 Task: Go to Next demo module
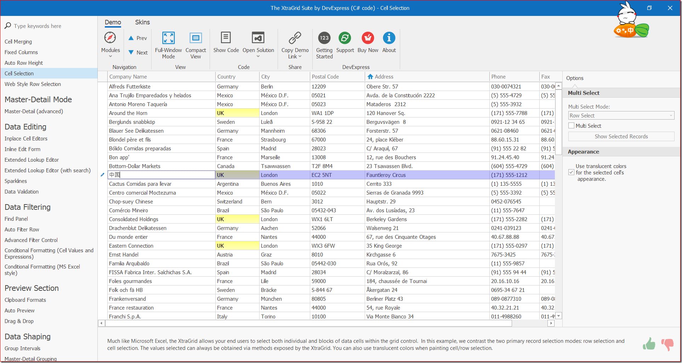(138, 53)
